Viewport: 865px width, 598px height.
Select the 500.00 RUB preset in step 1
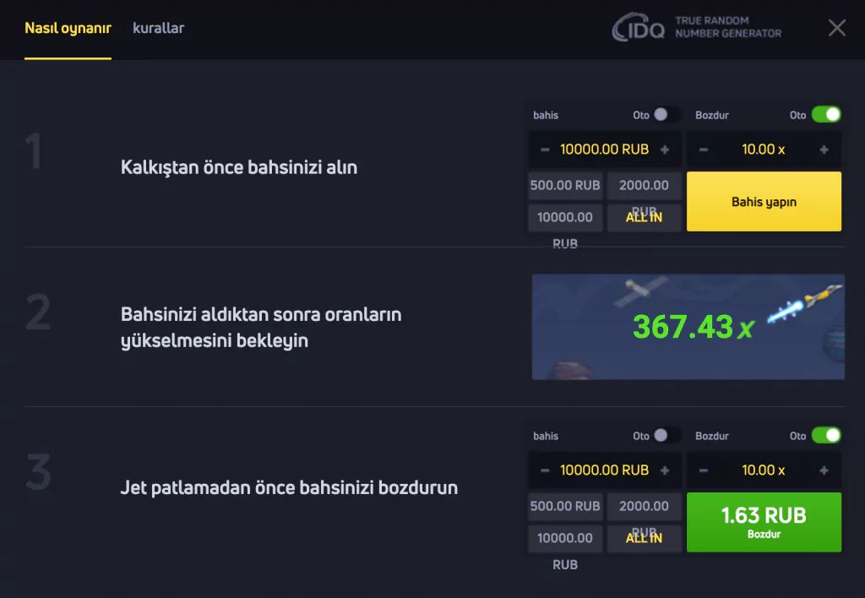tap(564, 186)
